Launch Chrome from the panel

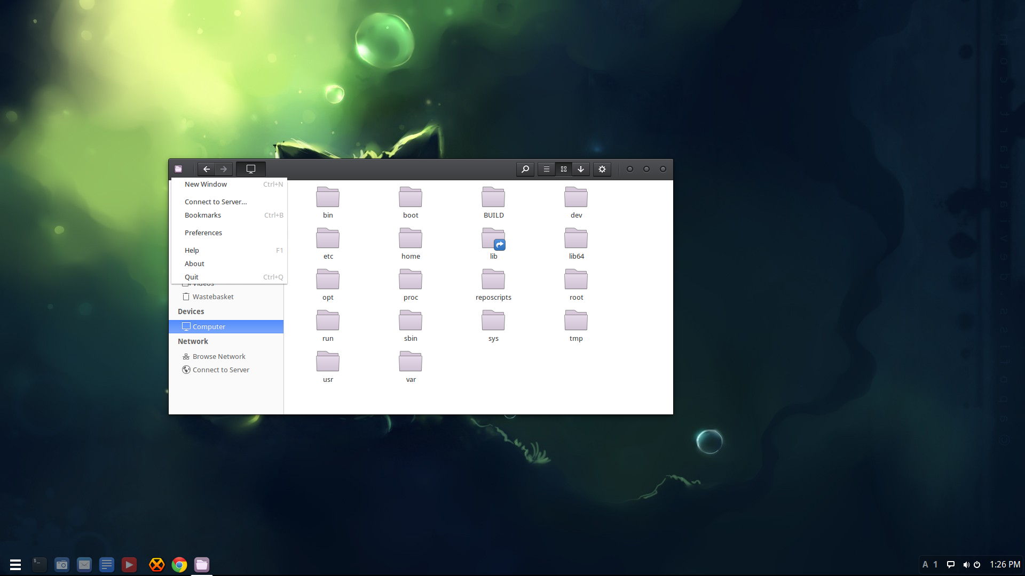click(179, 564)
